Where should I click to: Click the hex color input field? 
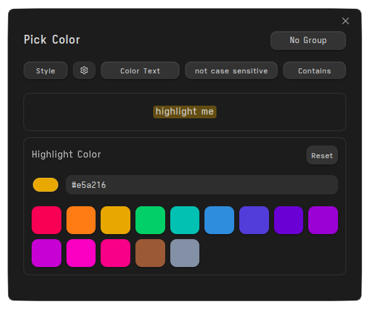pyautogui.click(x=202, y=185)
